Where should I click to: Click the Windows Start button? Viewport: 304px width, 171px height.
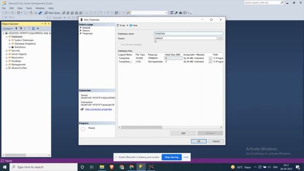pos(5,167)
